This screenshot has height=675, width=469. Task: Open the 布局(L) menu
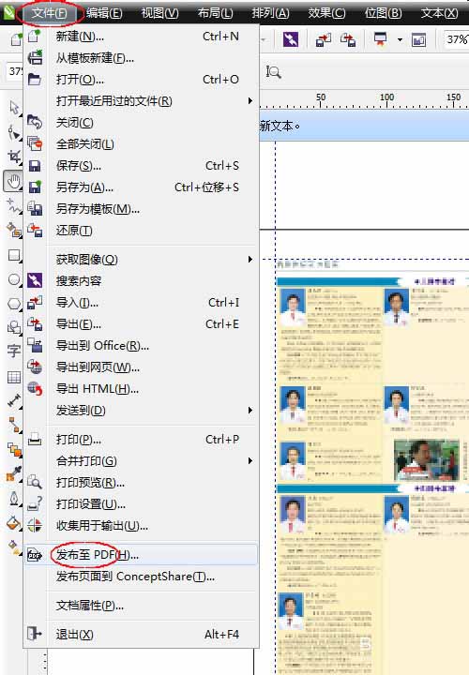pos(216,13)
